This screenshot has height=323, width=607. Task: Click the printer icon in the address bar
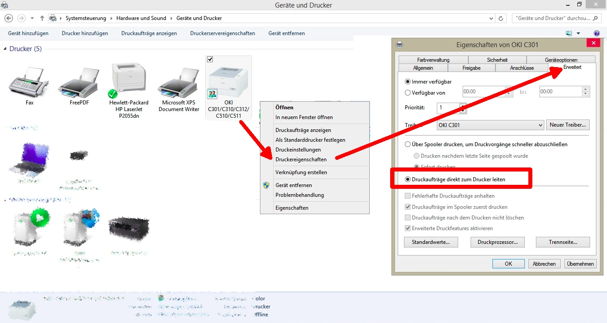tap(53, 18)
